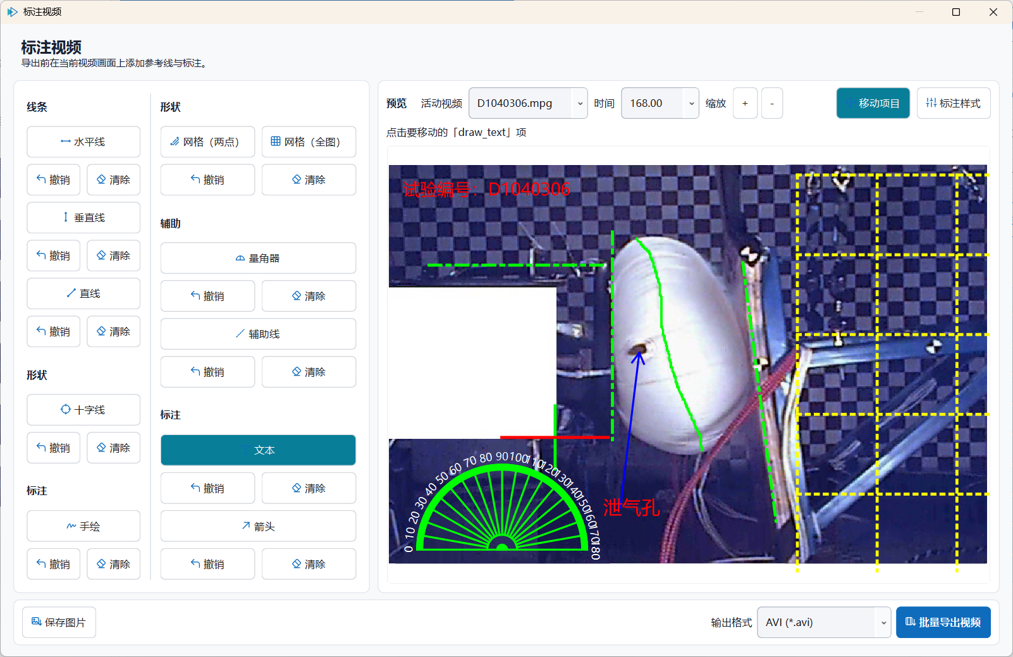
Task: Open the 时间 168.00 dropdown
Action: pos(660,103)
